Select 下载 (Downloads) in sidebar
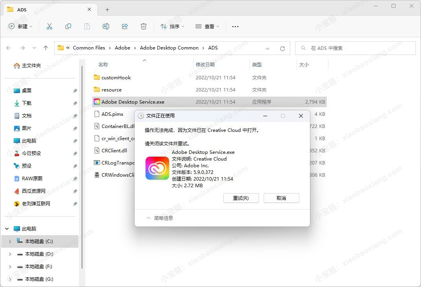Viewport: 421px width, 287px height. [x=27, y=103]
